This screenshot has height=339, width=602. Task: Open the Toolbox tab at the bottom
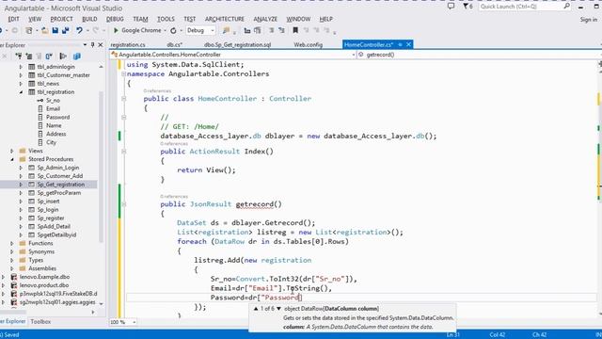40,322
